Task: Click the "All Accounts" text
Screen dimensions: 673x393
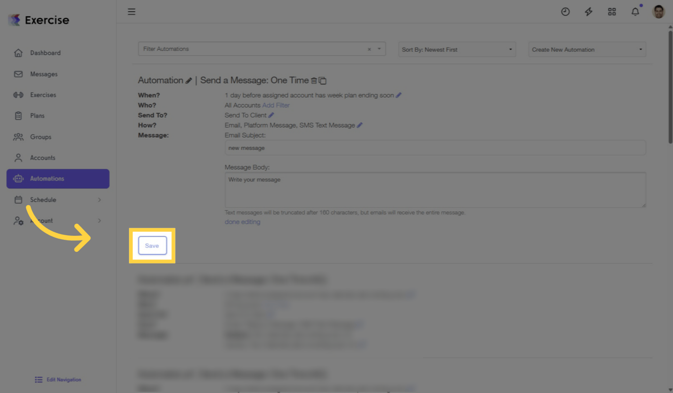Action: pyautogui.click(x=242, y=105)
